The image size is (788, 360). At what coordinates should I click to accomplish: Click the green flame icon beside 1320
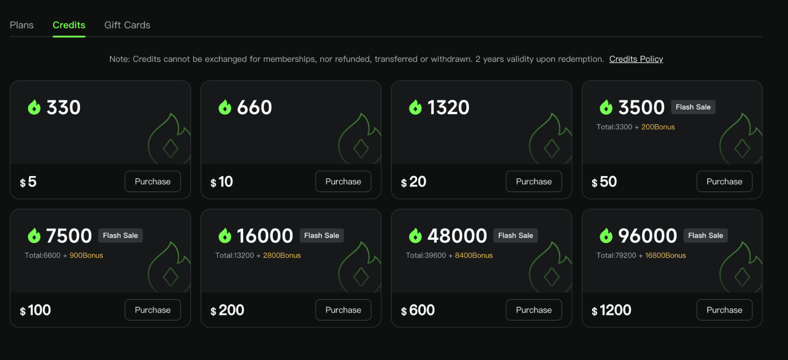[415, 107]
